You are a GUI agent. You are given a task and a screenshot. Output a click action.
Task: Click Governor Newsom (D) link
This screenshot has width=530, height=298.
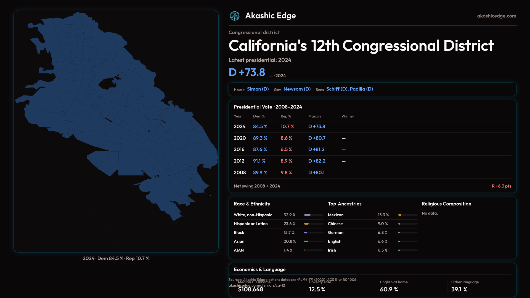[297, 89]
